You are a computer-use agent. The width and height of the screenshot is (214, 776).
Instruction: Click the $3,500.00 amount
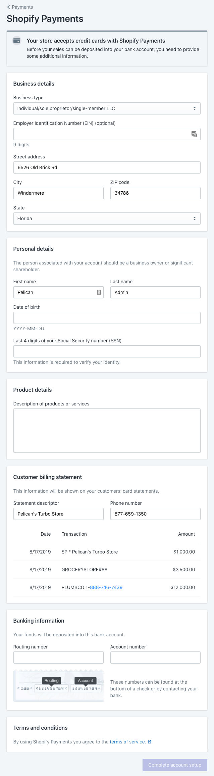pos(184,570)
